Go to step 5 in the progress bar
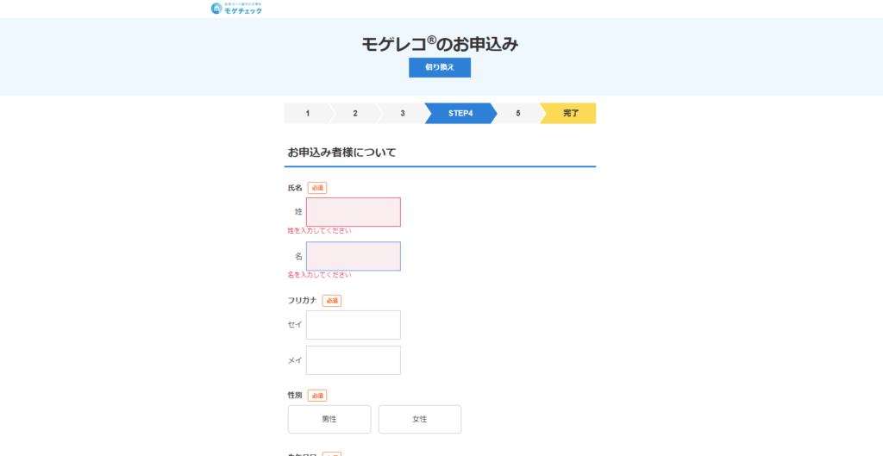This screenshot has height=456, width=883. [518, 113]
